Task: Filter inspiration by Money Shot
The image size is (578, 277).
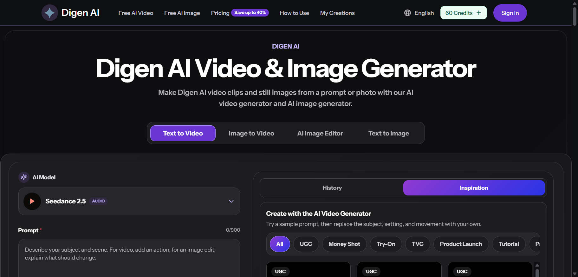Action: (344, 244)
